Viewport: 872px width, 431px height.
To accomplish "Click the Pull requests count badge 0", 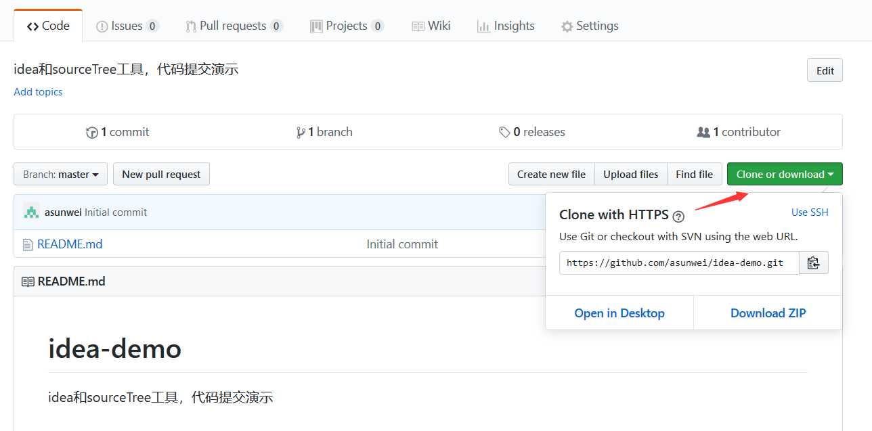I will pos(276,26).
